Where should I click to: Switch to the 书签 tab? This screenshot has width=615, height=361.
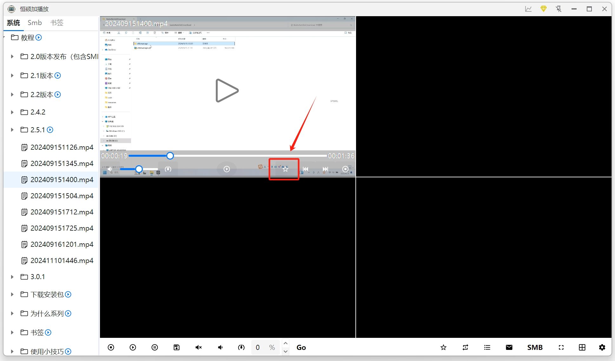click(x=57, y=23)
